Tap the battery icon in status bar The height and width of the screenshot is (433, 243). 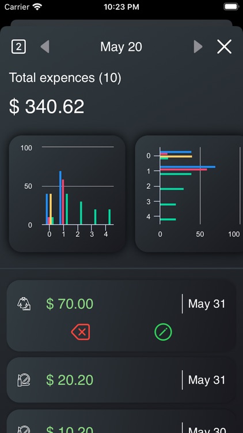coord(231,7)
